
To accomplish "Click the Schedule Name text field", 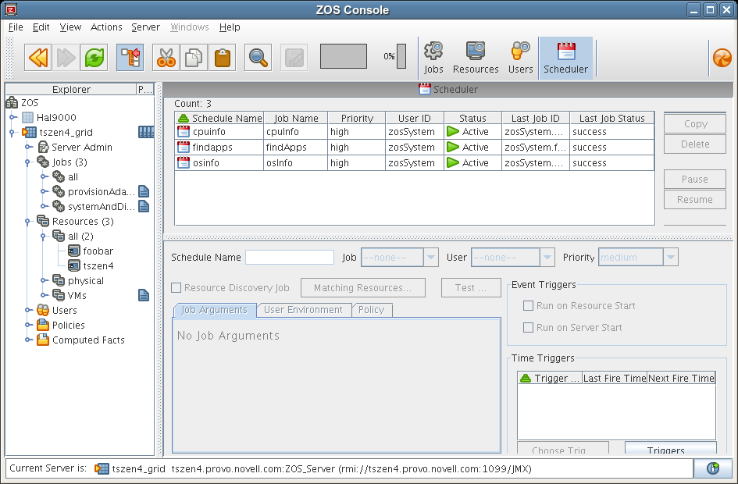I will tap(290, 258).
